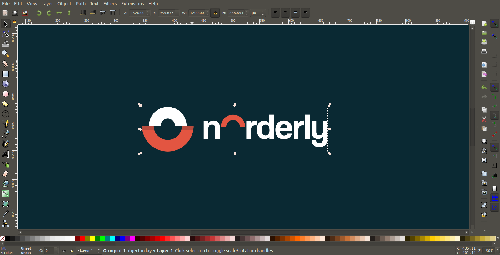Click the X coordinate input field
Image resolution: width=500 pixels, height=255 pixels.
[137, 13]
